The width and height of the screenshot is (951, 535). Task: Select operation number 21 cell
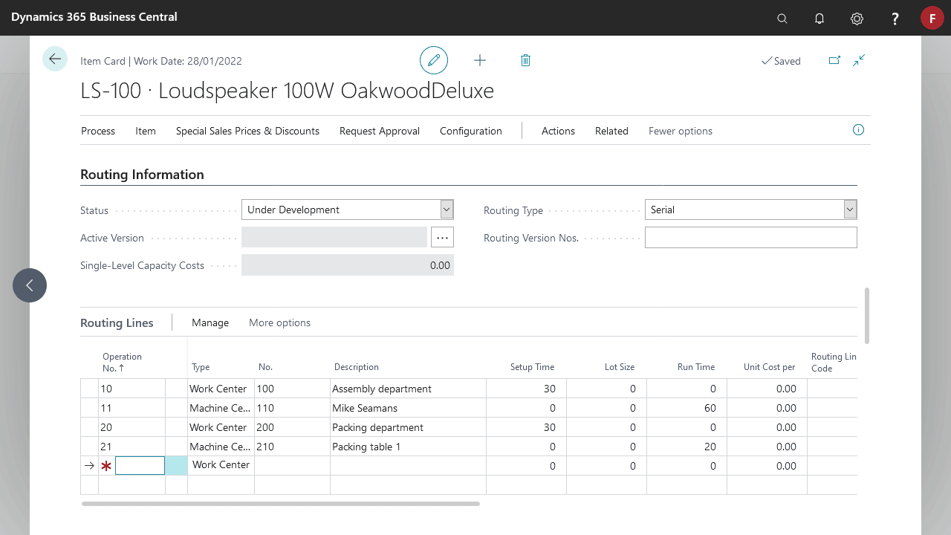[132, 447]
